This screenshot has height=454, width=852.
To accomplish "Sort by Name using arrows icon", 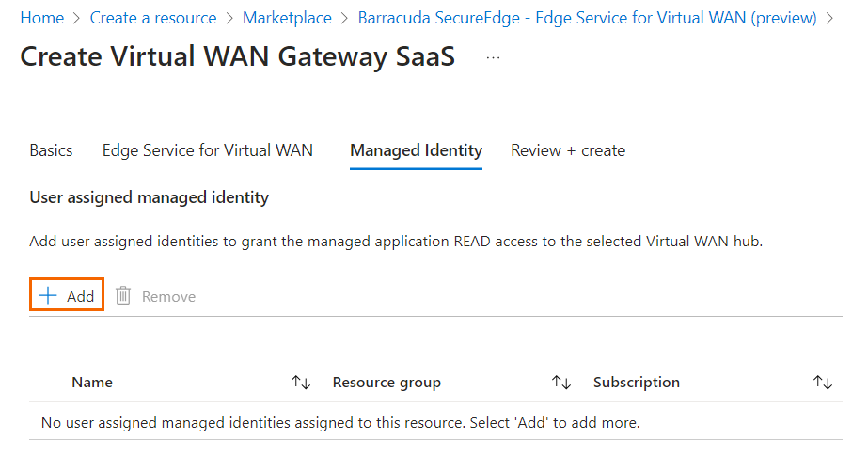I will tap(301, 383).
